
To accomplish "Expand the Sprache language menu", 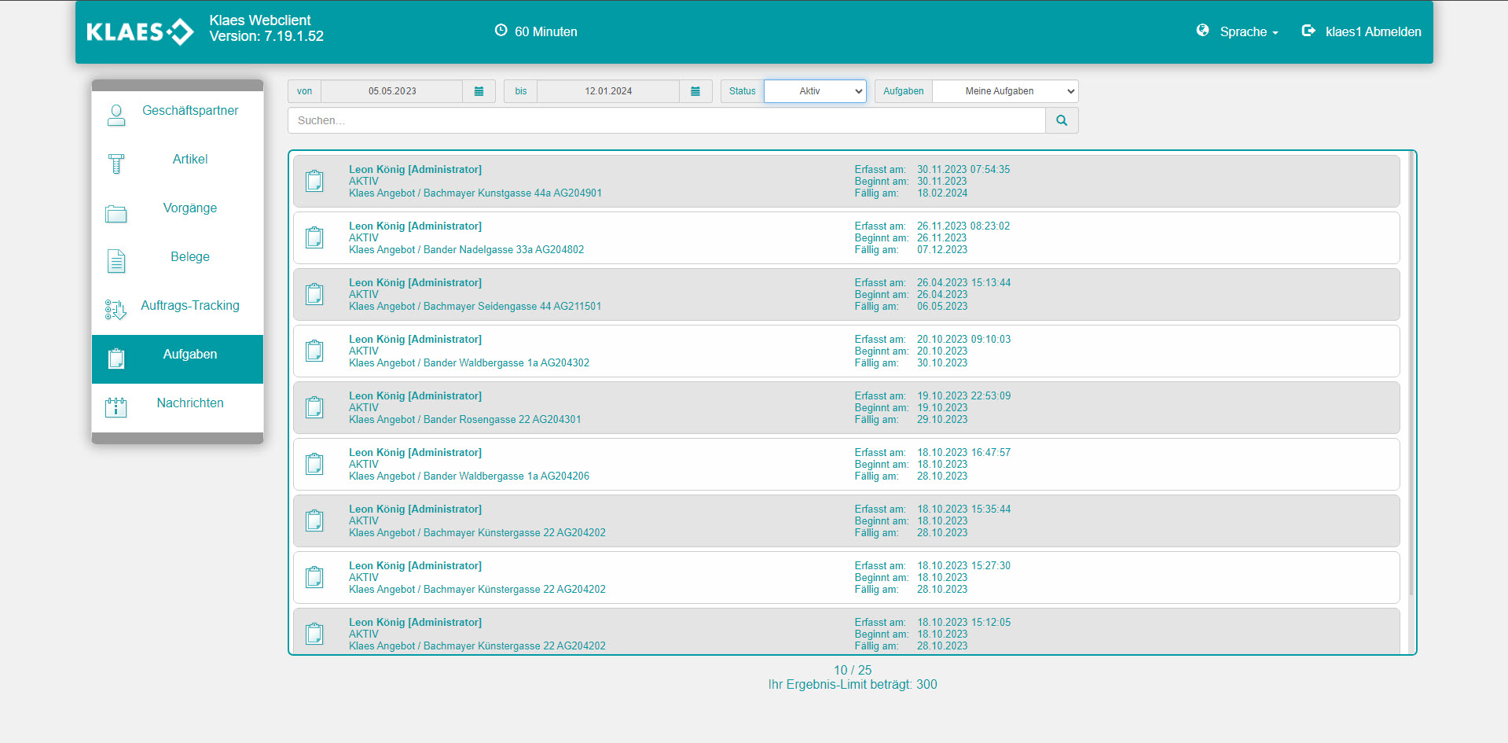I will tap(1248, 32).
